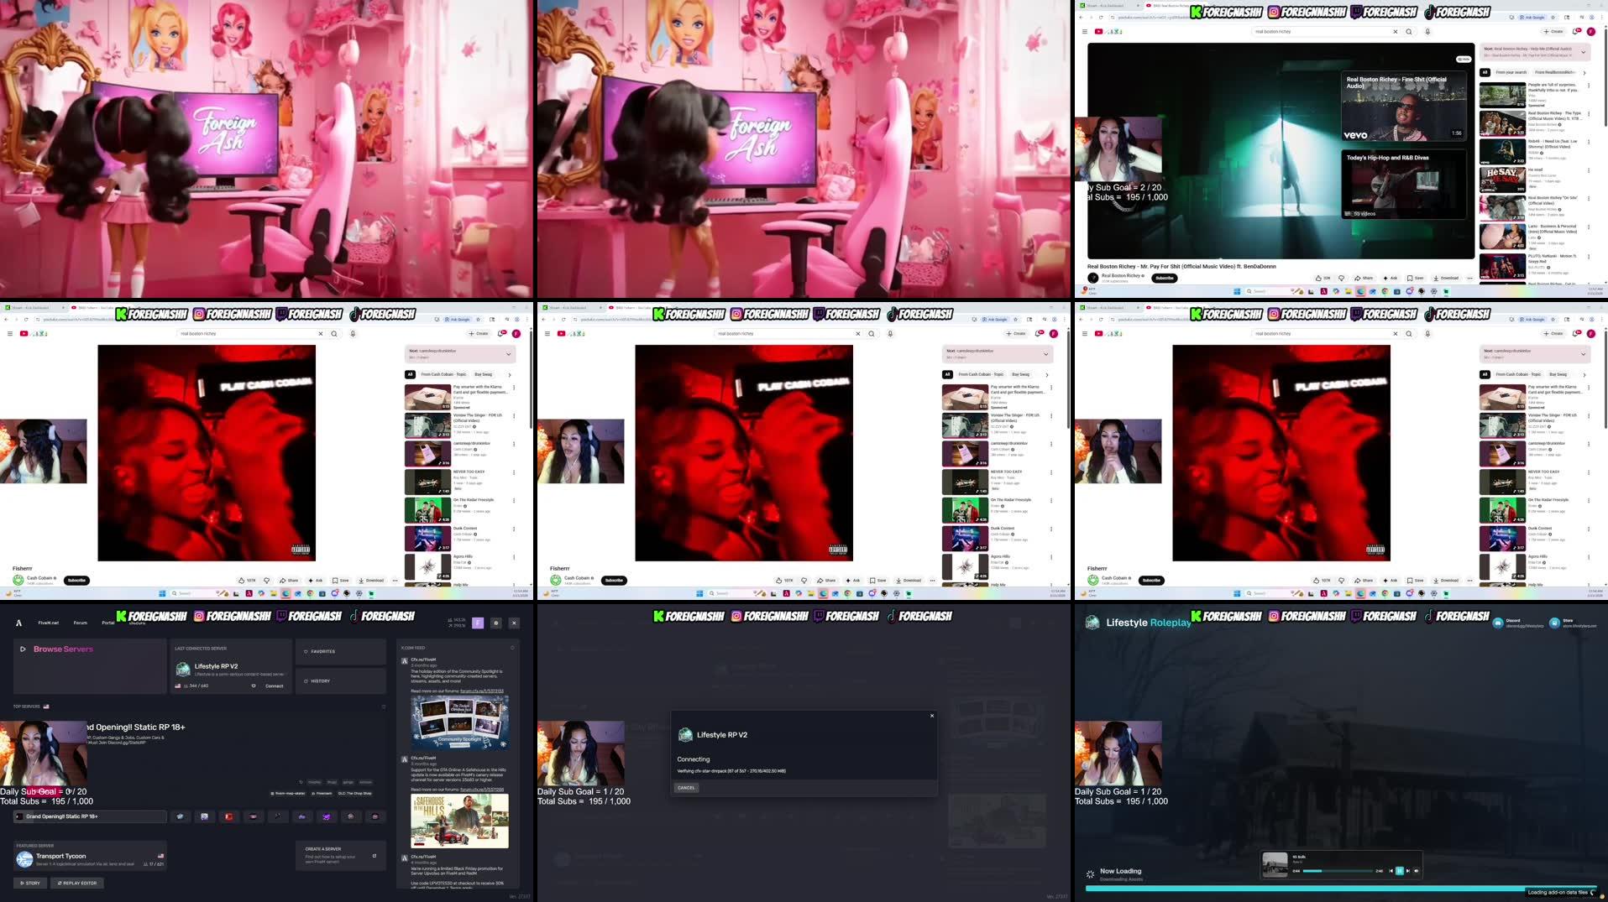The image size is (1608, 902).
Task: Open FiveM launcher settings gear
Action: click(x=496, y=623)
